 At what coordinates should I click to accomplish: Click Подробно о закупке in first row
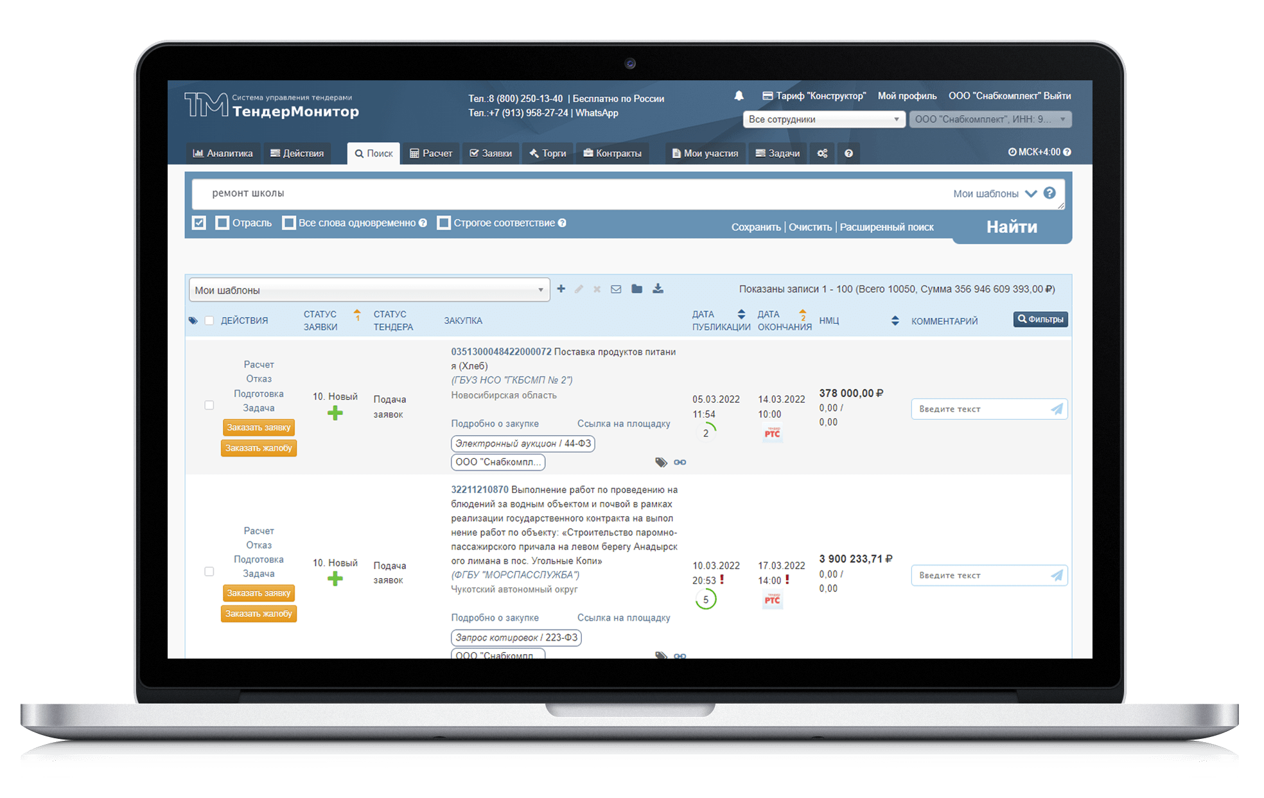click(x=495, y=424)
